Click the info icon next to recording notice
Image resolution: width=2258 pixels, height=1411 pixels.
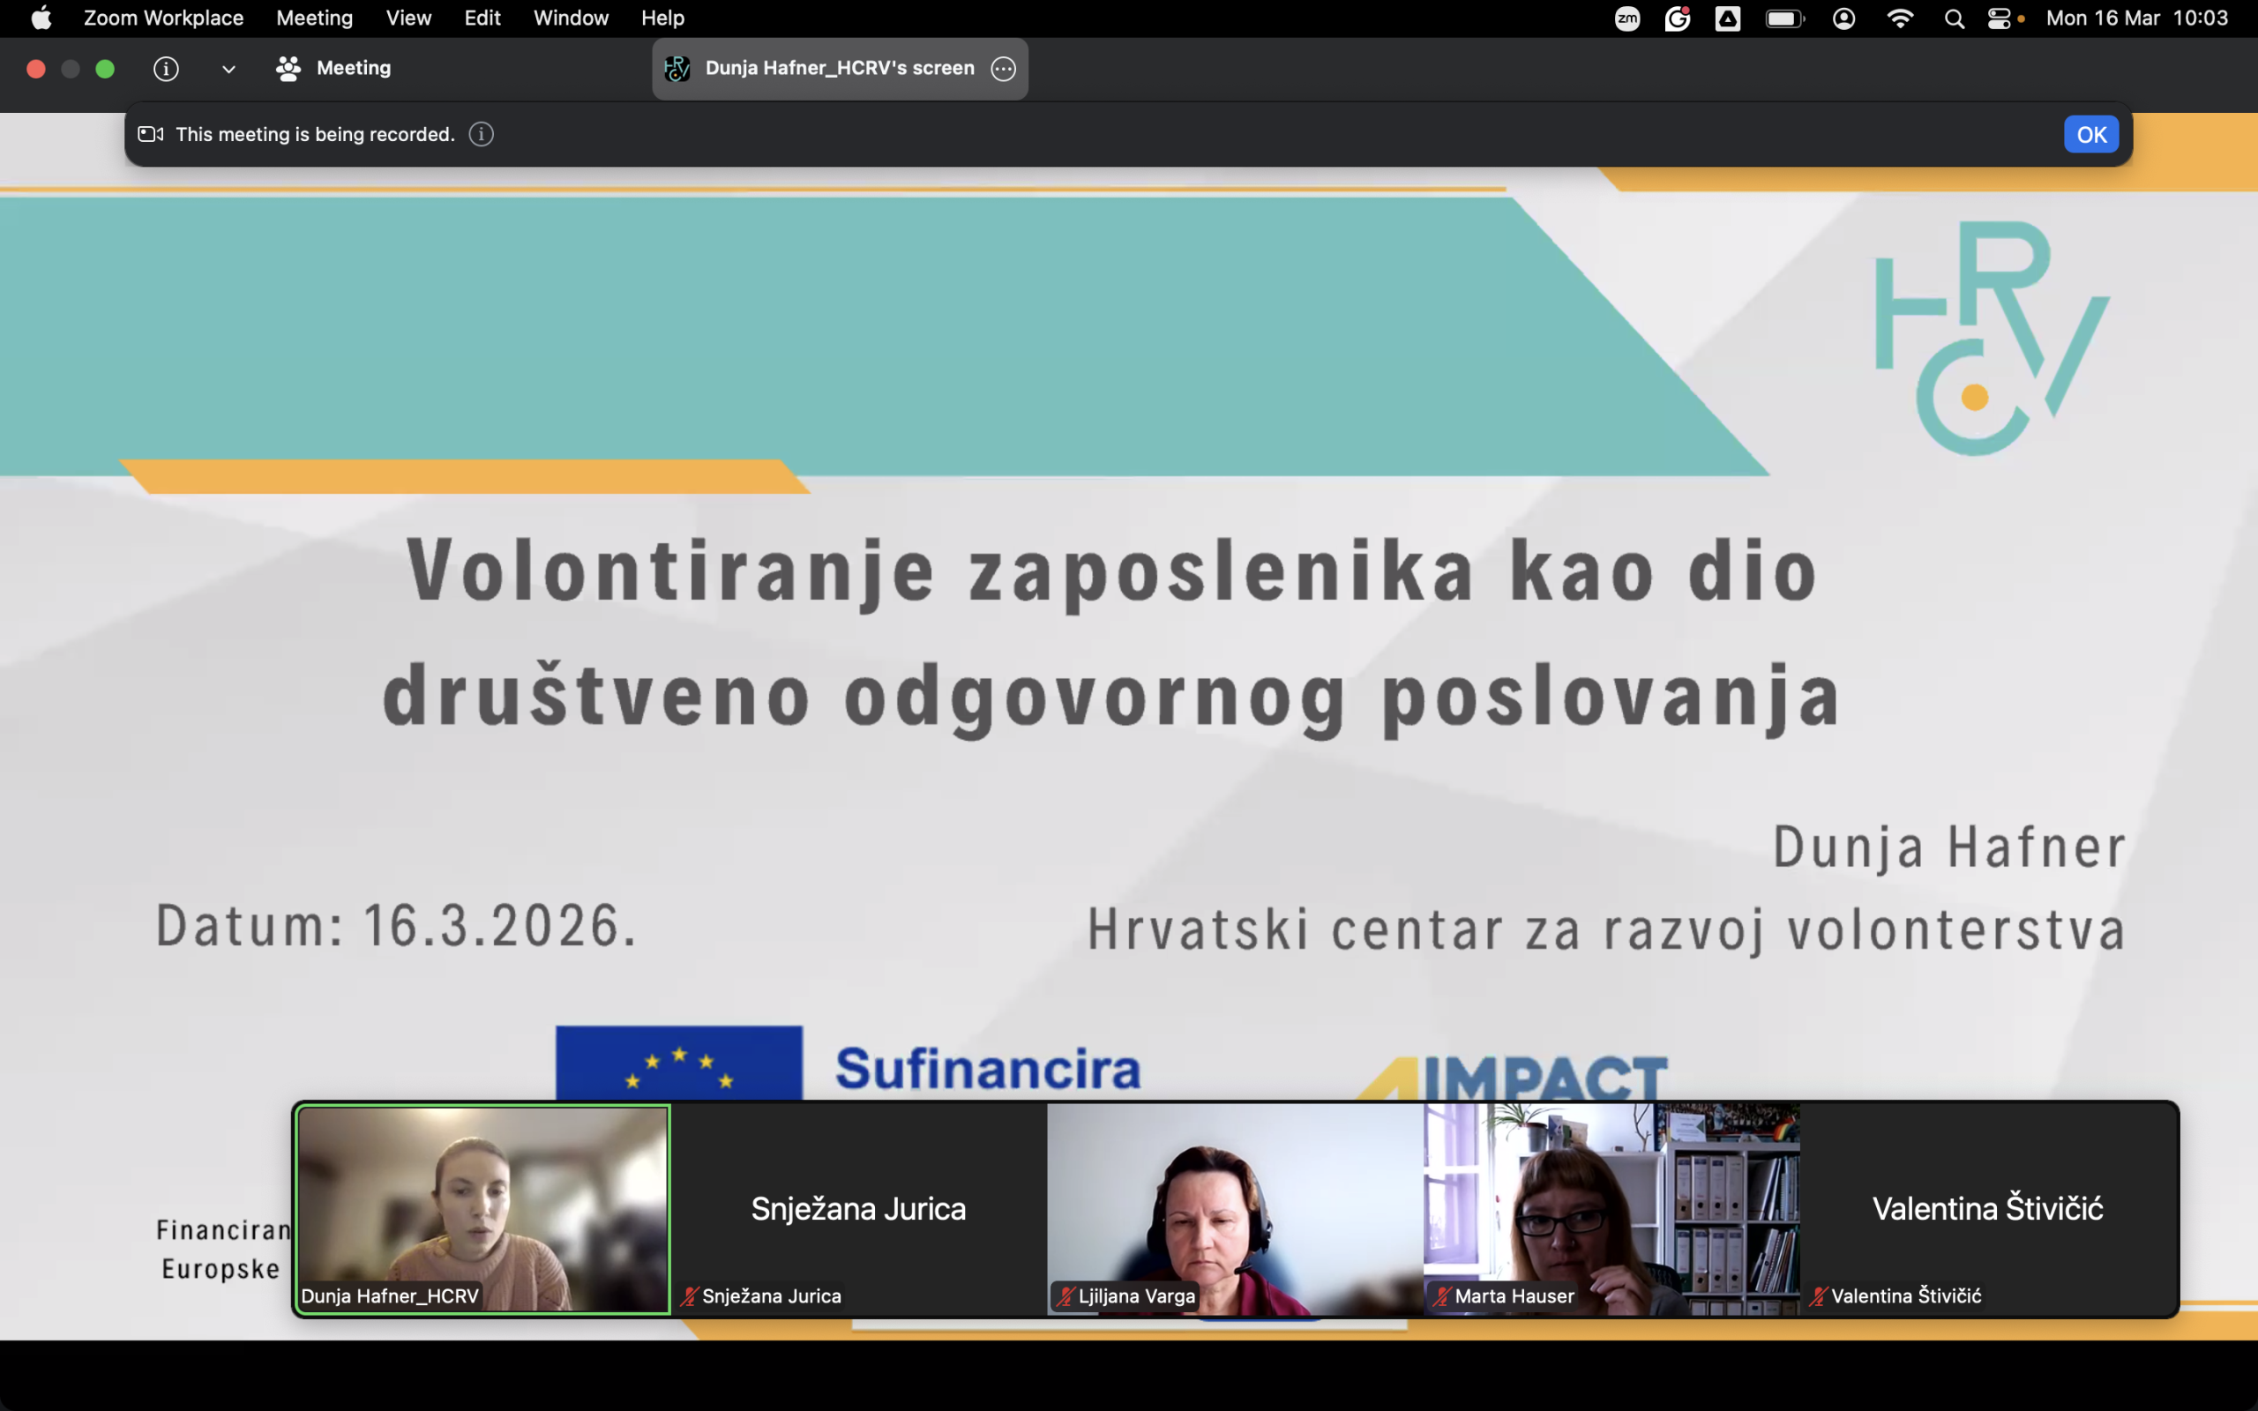(482, 134)
